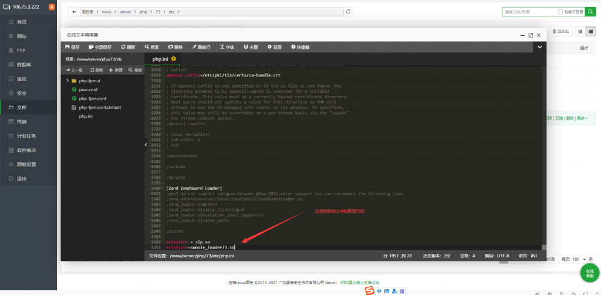
Task: Toggle the include subdirectories (包含子目录) checkbox
Action: coord(559,12)
